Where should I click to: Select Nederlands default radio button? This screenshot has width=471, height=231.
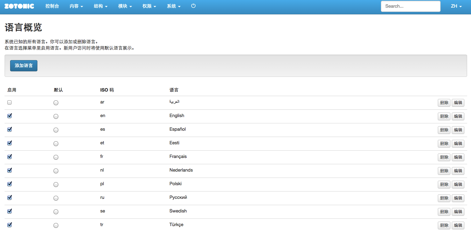tap(56, 171)
